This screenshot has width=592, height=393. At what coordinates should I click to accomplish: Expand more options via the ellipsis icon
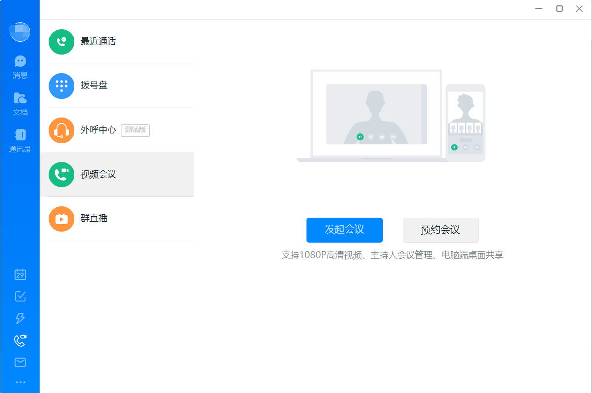20,382
